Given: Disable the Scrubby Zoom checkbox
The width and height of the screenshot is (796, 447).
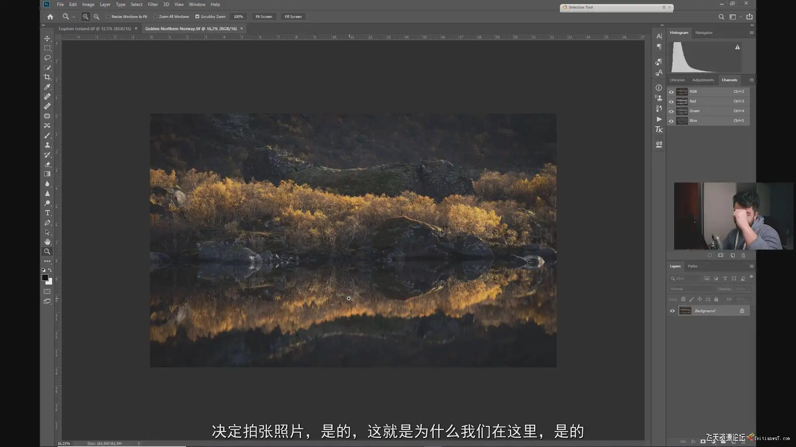Looking at the screenshot, I should click(197, 17).
